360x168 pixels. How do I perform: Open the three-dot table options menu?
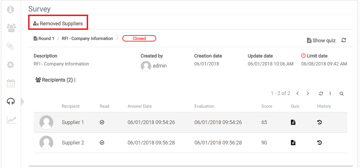pyautogui.click(x=330, y=94)
